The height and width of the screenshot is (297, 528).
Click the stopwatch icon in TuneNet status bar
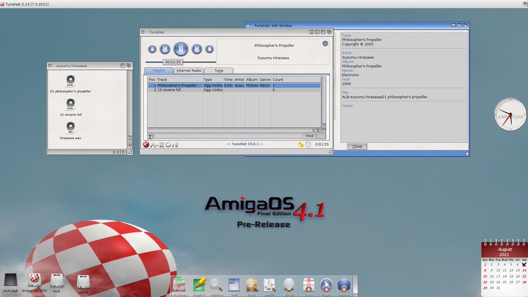[308, 144]
